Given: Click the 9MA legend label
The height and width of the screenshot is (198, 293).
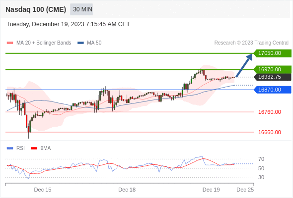Looking at the screenshot, I should (46, 148).
